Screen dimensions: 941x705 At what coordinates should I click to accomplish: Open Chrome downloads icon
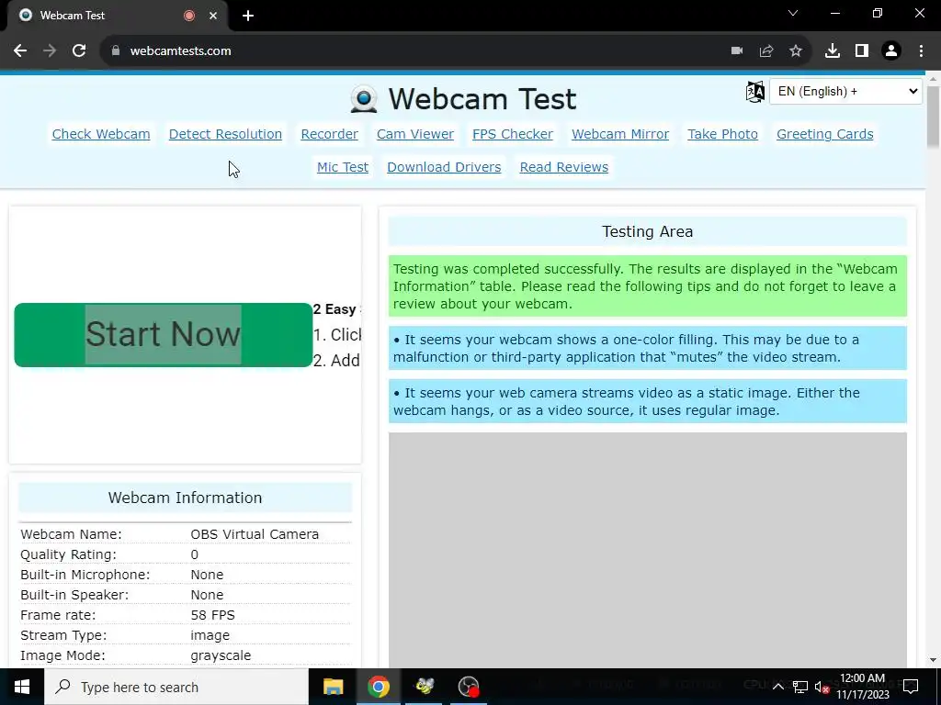(x=833, y=51)
